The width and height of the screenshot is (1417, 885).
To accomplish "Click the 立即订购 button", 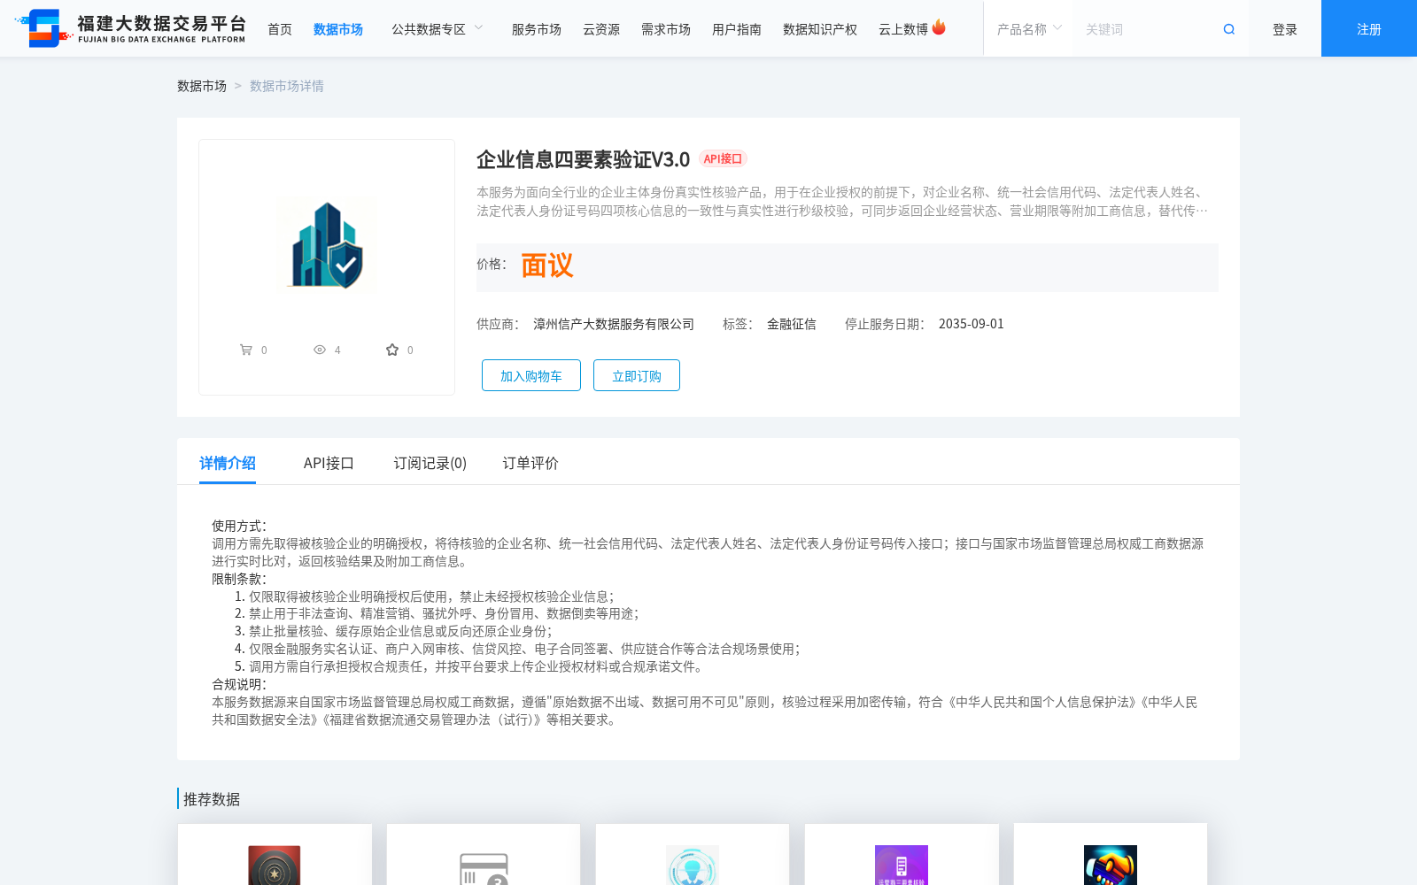I will coord(637,375).
